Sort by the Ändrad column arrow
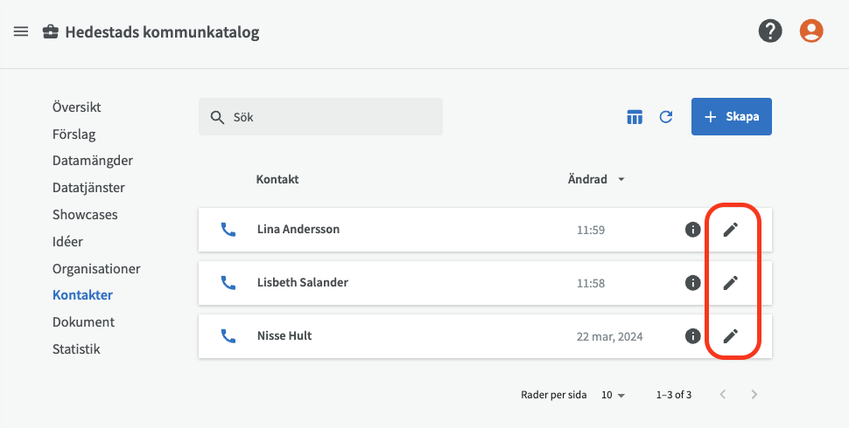 click(621, 180)
